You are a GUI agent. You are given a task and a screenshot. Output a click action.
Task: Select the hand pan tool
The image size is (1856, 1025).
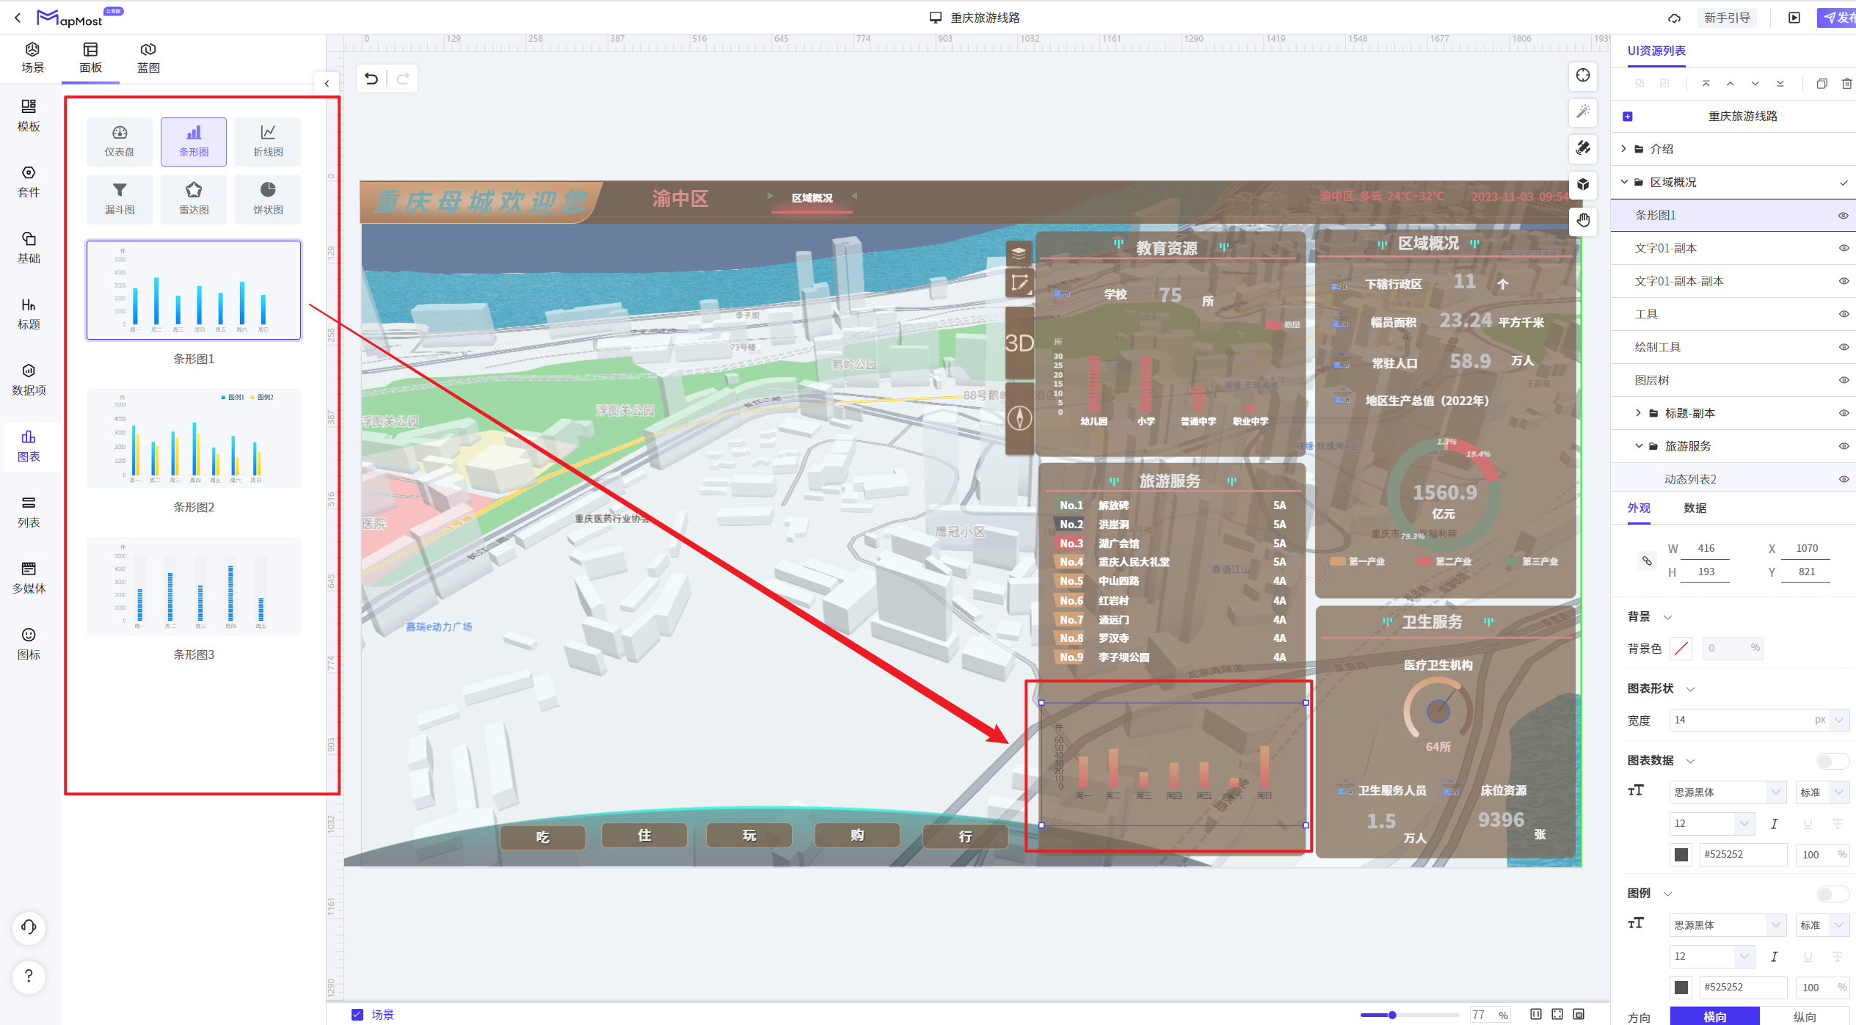1583,220
